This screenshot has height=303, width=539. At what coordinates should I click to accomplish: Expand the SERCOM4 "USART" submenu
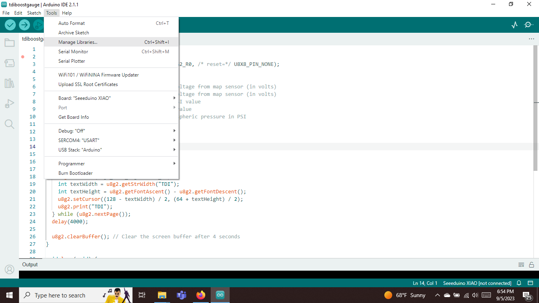coord(111,140)
